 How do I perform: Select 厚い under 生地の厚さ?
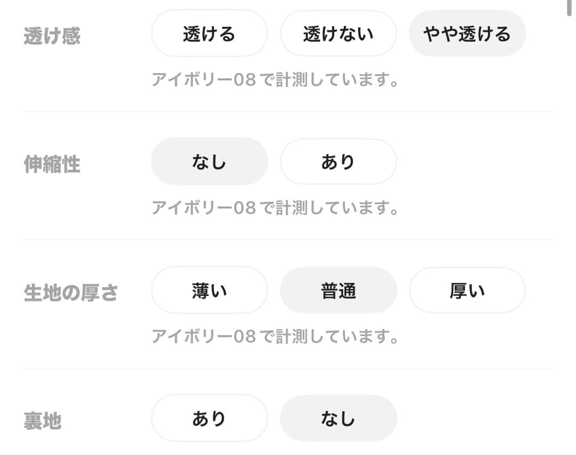[x=467, y=290]
